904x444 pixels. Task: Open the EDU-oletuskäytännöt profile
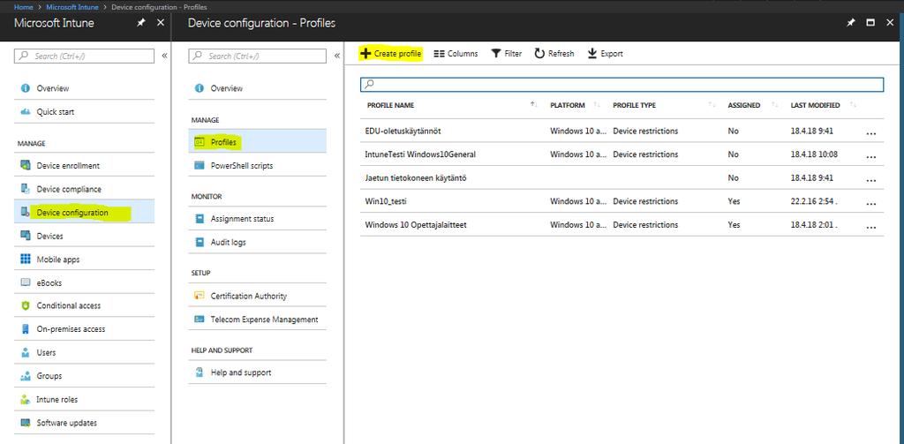coord(403,131)
